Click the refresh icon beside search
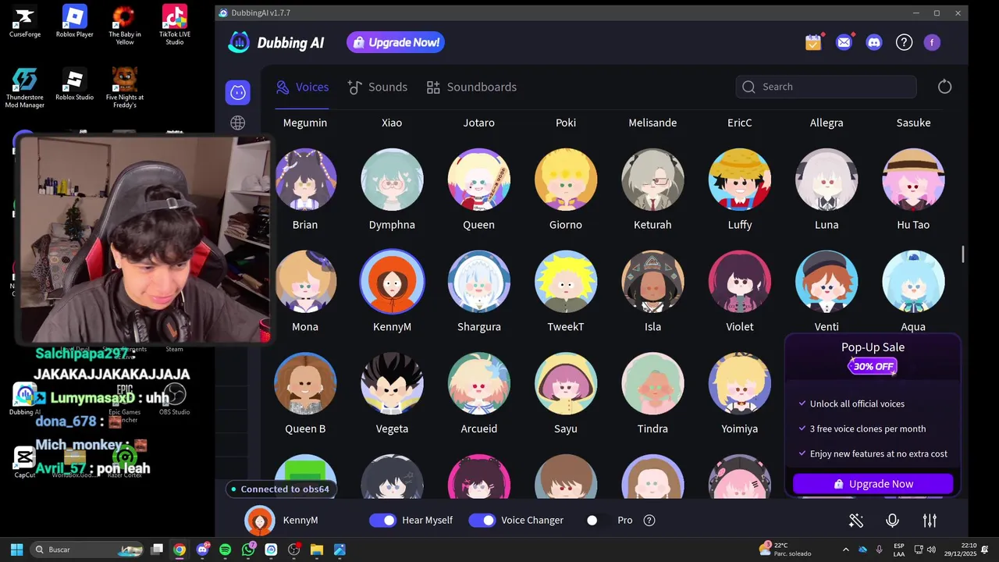 (x=944, y=87)
